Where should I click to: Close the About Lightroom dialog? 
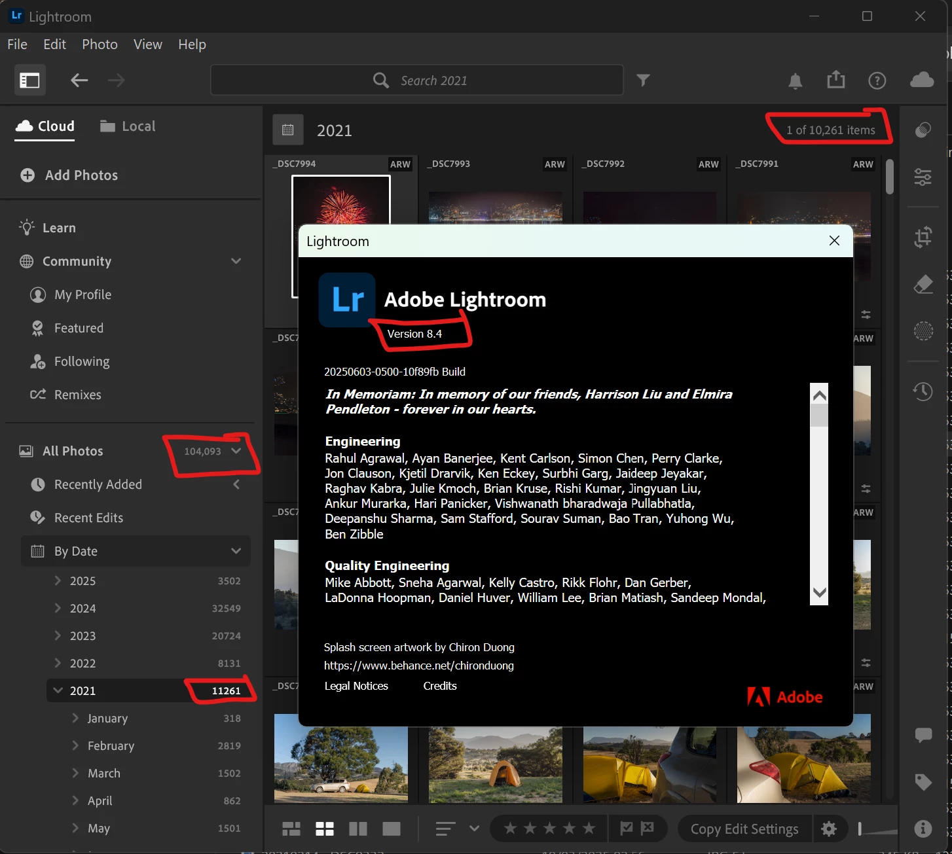(834, 241)
